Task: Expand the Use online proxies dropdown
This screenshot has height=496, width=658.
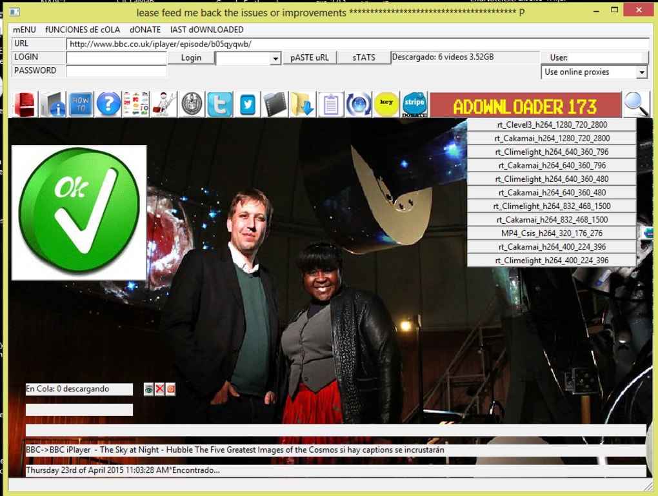Action: point(641,72)
